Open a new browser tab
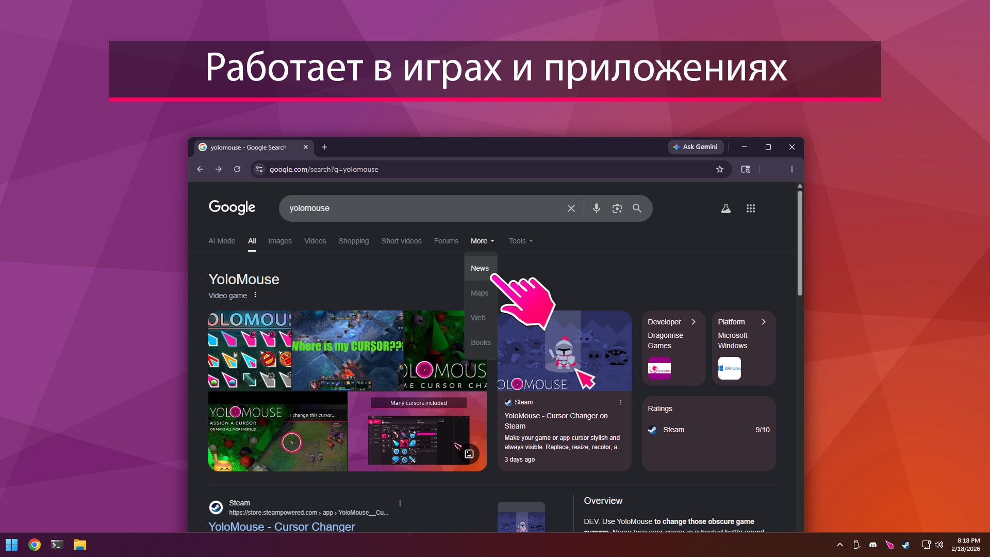The height and width of the screenshot is (557, 990). click(324, 147)
